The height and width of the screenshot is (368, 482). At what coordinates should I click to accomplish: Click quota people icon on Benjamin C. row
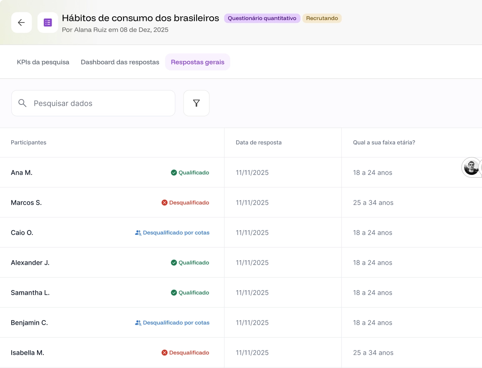(x=138, y=323)
